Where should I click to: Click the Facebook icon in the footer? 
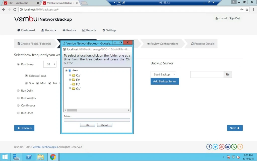tap(209, 147)
